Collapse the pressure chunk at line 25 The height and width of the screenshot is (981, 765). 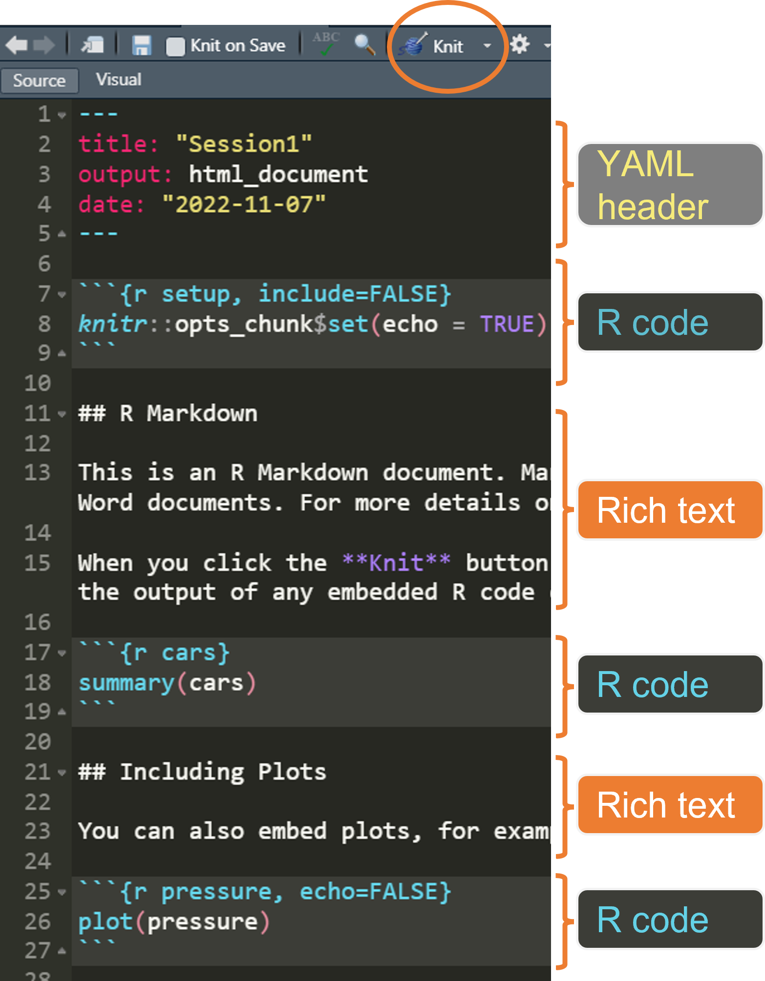pos(62,892)
